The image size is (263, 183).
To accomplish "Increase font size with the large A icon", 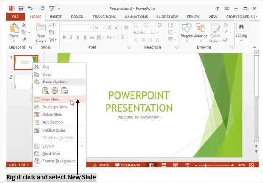I will pos(110,27).
